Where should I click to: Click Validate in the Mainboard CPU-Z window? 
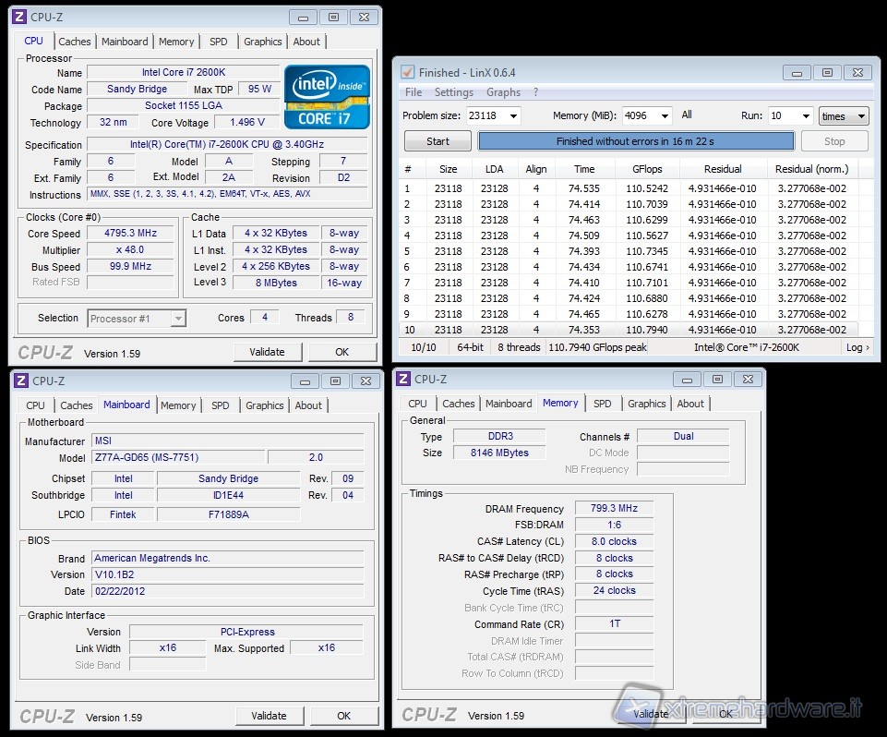[269, 716]
